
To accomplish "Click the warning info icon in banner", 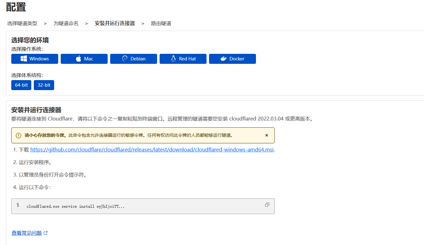I will [x=18, y=135].
